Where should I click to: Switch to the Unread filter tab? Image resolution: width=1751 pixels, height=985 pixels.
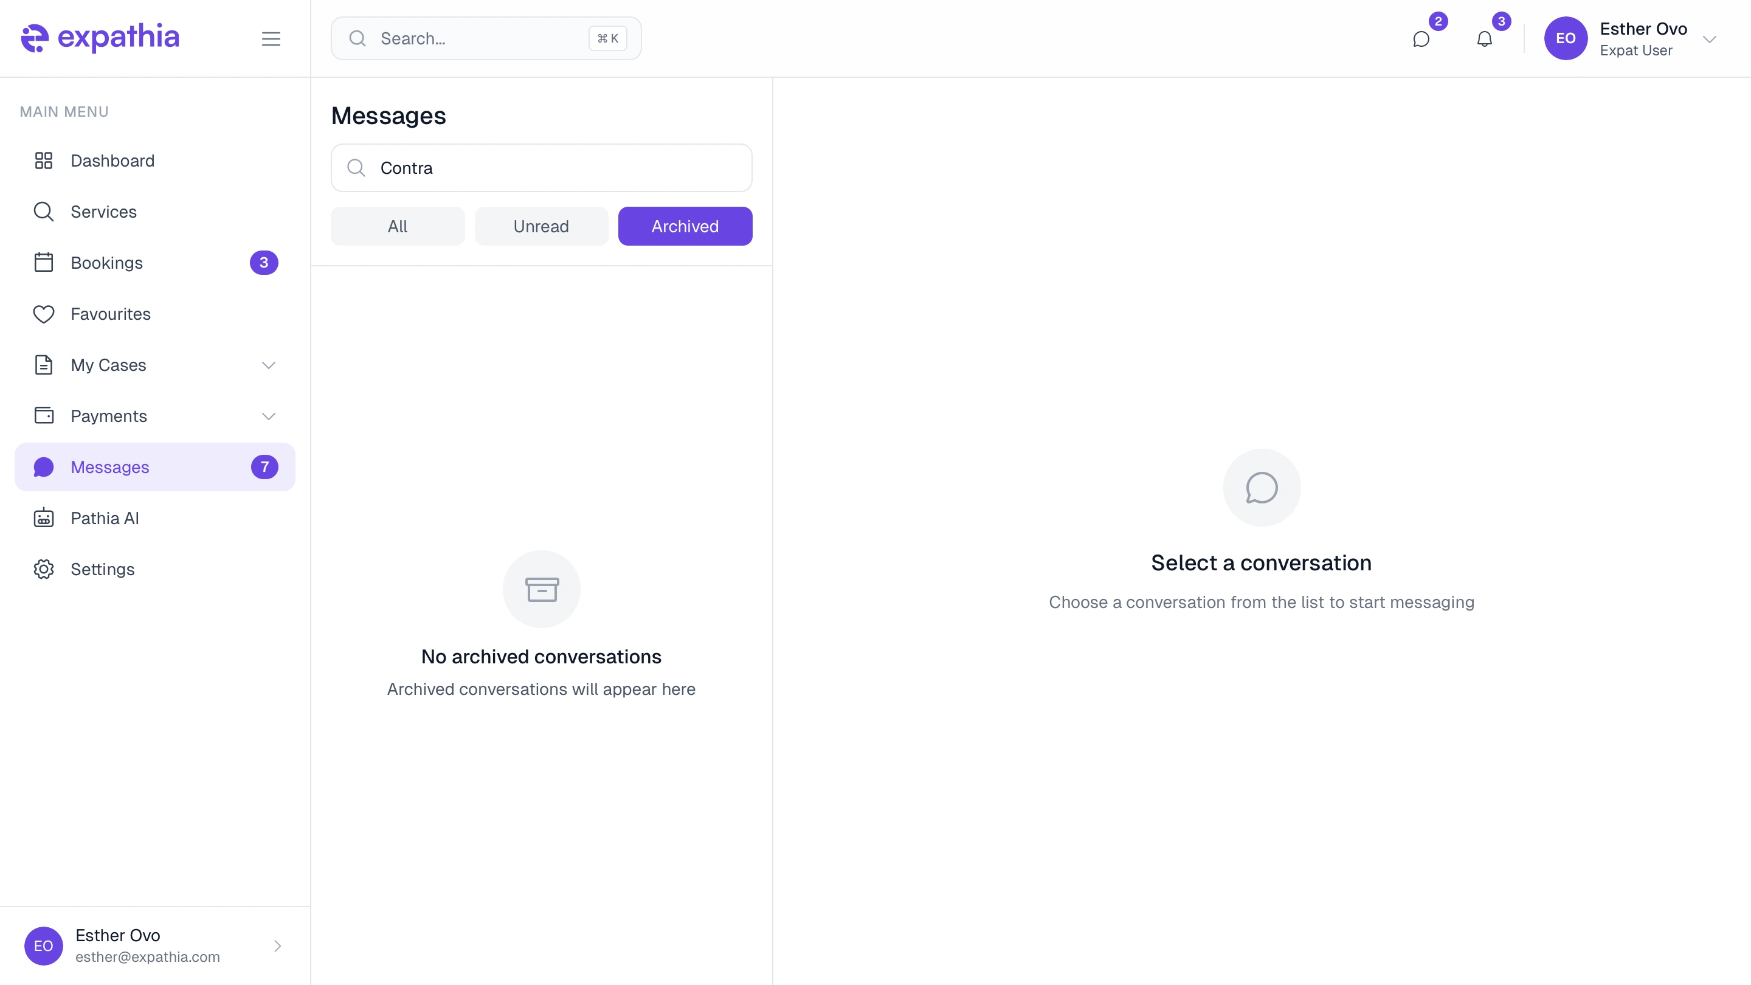point(541,226)
